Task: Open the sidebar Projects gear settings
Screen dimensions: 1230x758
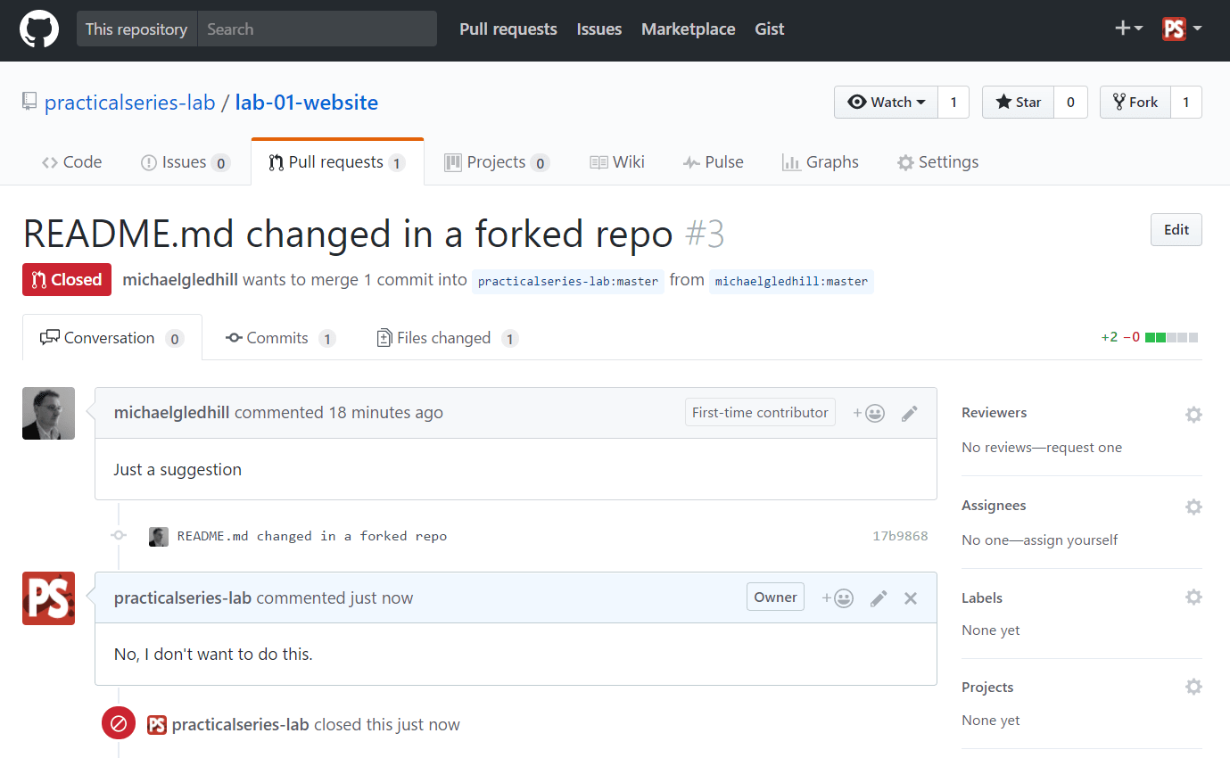Action: pos(1193,687)
